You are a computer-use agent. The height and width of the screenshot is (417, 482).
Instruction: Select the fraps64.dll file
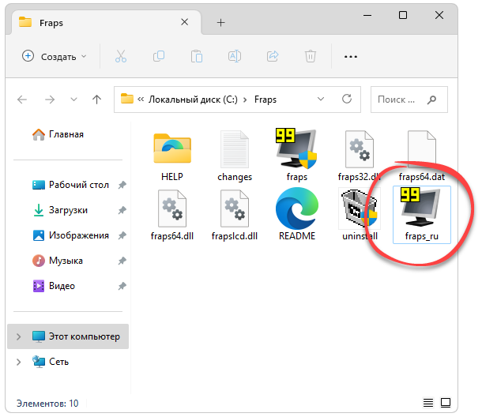pos(172,215)
